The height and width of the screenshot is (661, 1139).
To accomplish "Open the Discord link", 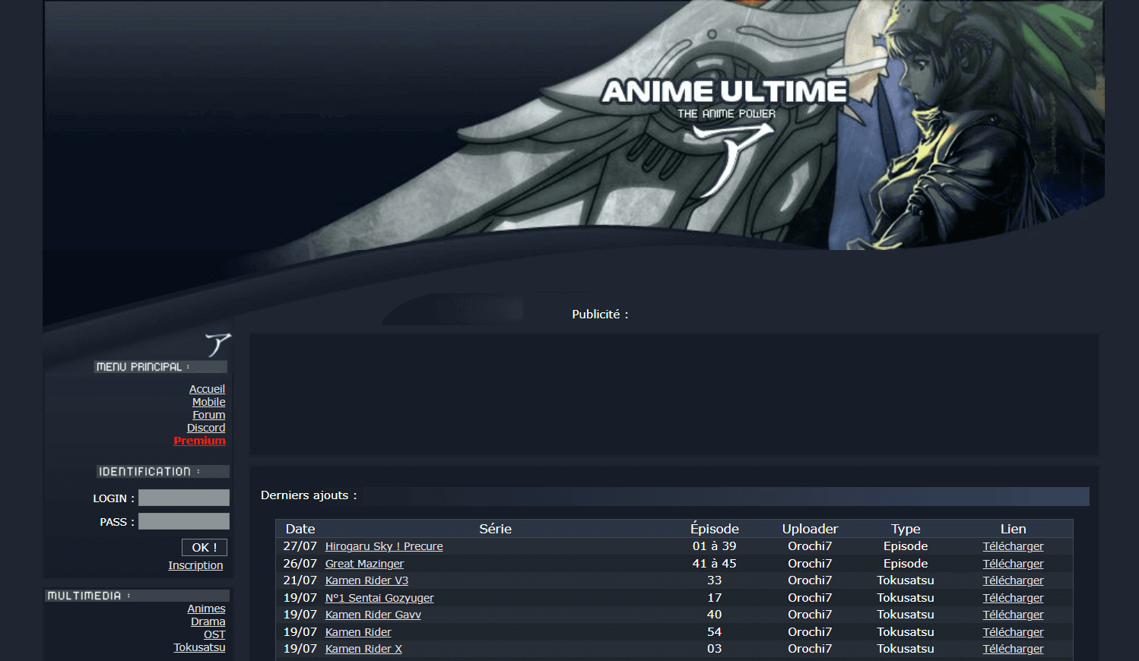I will 206,428.
